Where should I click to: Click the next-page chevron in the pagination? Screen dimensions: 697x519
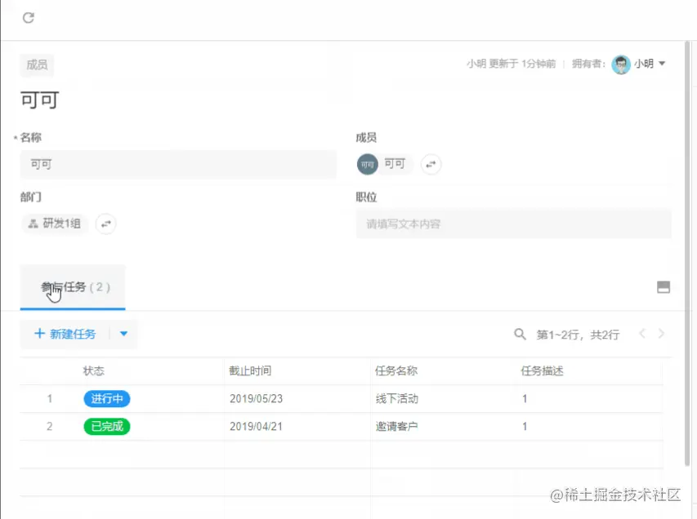[x=663, y=334]
